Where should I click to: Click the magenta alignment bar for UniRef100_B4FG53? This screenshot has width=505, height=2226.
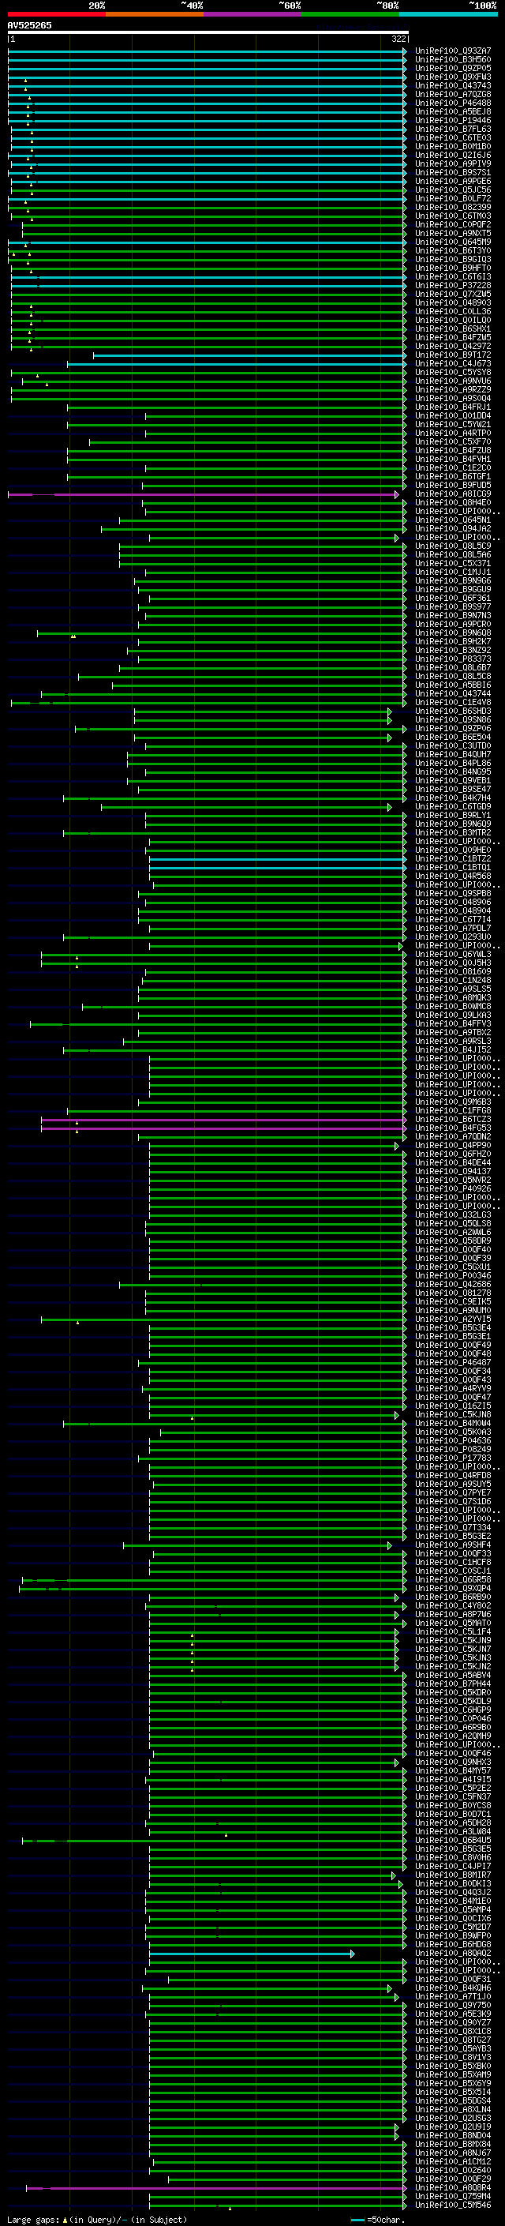pyautogui.click(x=223, y=1128)
